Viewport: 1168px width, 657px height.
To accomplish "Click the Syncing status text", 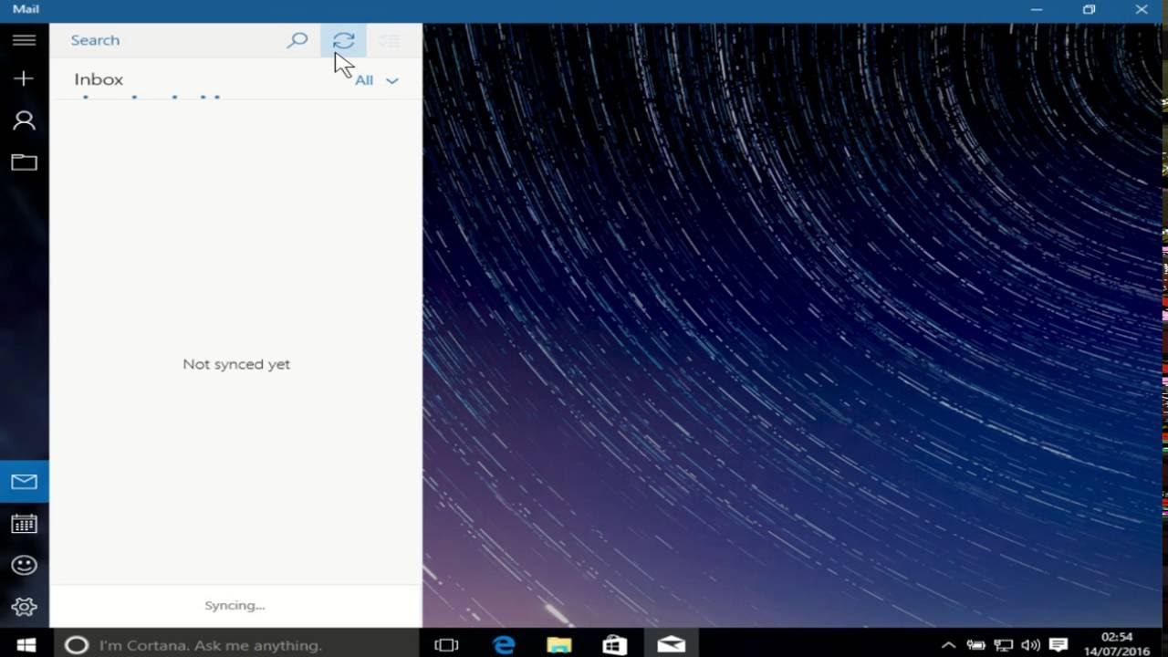I will pos(235,605).
